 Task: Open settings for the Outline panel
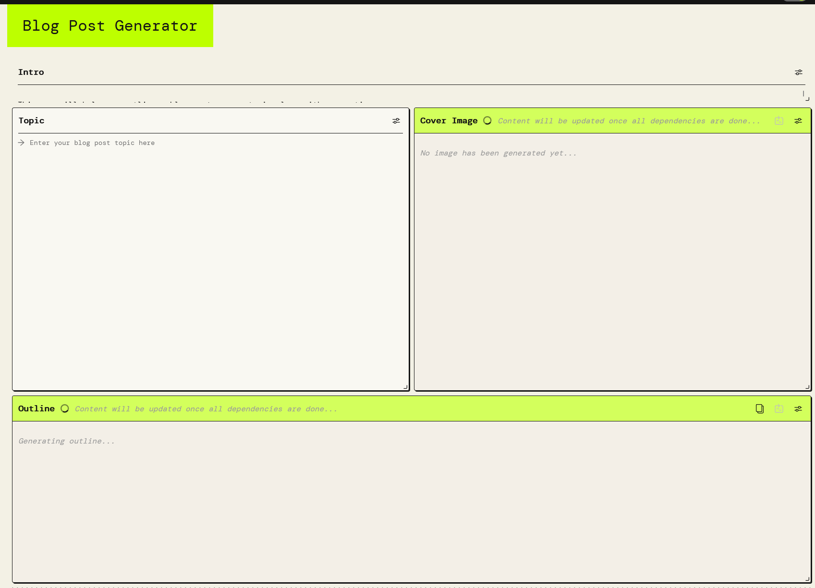click(x=798, y=408)
